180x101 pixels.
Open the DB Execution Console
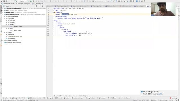coord(34,98)
